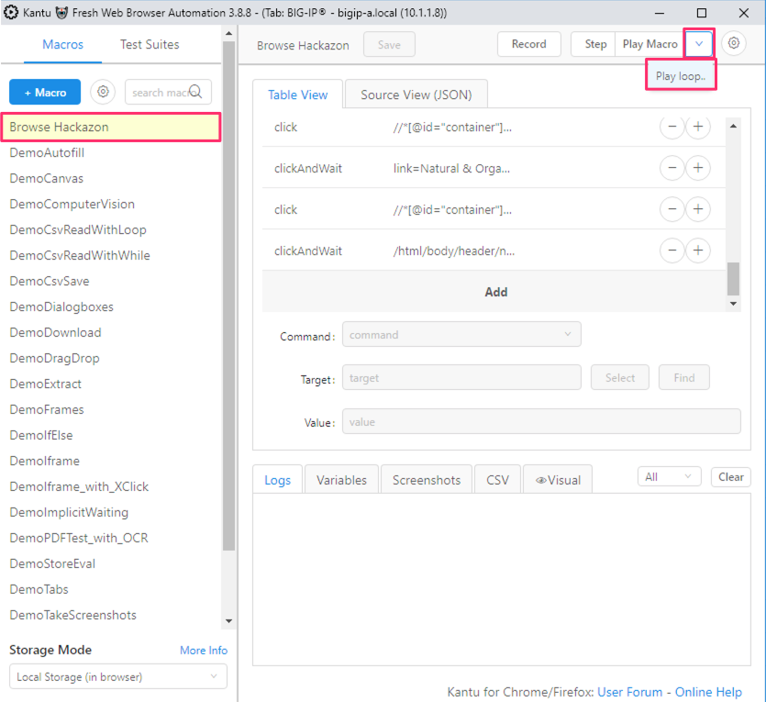Select the Screenshots tab
Screen dimensions: 766x702
tap(427, 480)
